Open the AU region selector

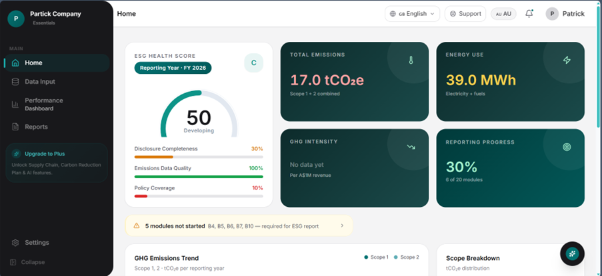(503, 14)
